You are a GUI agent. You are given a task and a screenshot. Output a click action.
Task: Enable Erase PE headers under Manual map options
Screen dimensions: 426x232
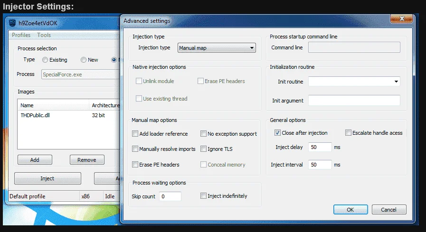coord(135,165)
